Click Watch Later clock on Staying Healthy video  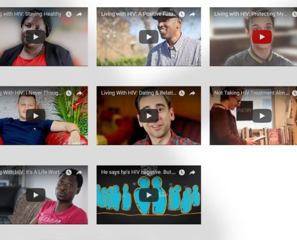click(68, 14)
